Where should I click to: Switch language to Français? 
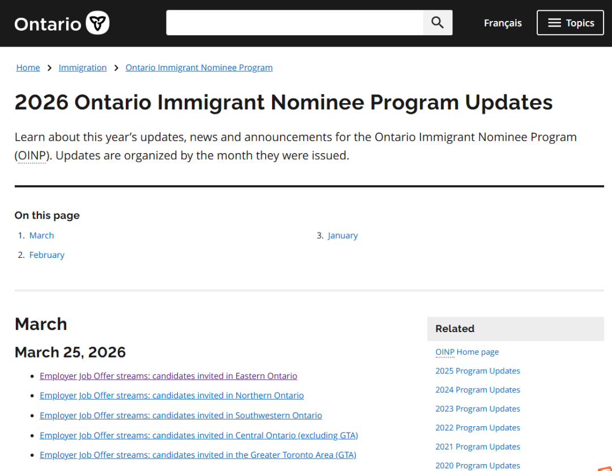tap(503, 23)
